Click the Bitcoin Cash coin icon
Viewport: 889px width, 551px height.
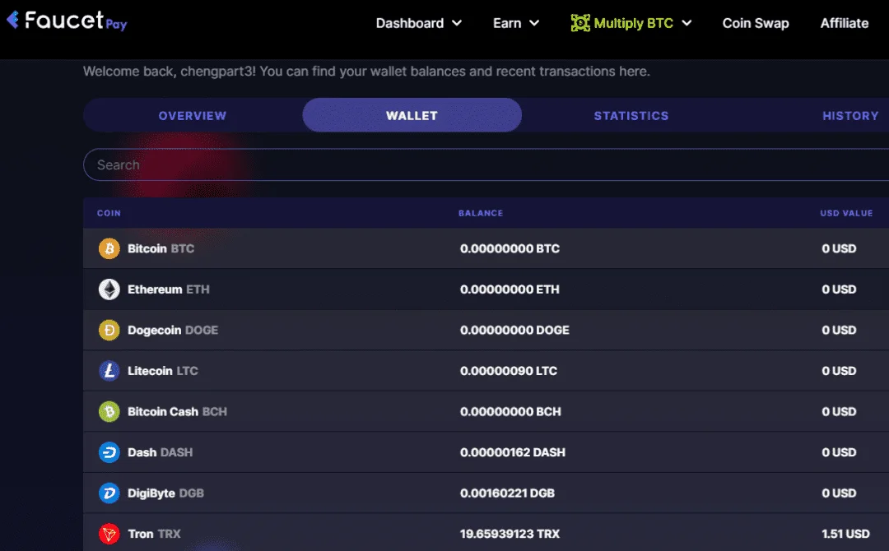click(x=109, y=412)
